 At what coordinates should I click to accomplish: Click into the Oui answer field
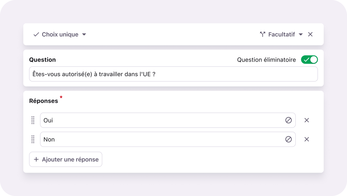[x=162, y=120]
